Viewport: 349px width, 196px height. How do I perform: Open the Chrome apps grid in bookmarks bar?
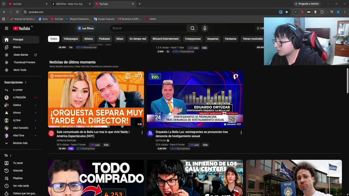(x=4, y=19)
